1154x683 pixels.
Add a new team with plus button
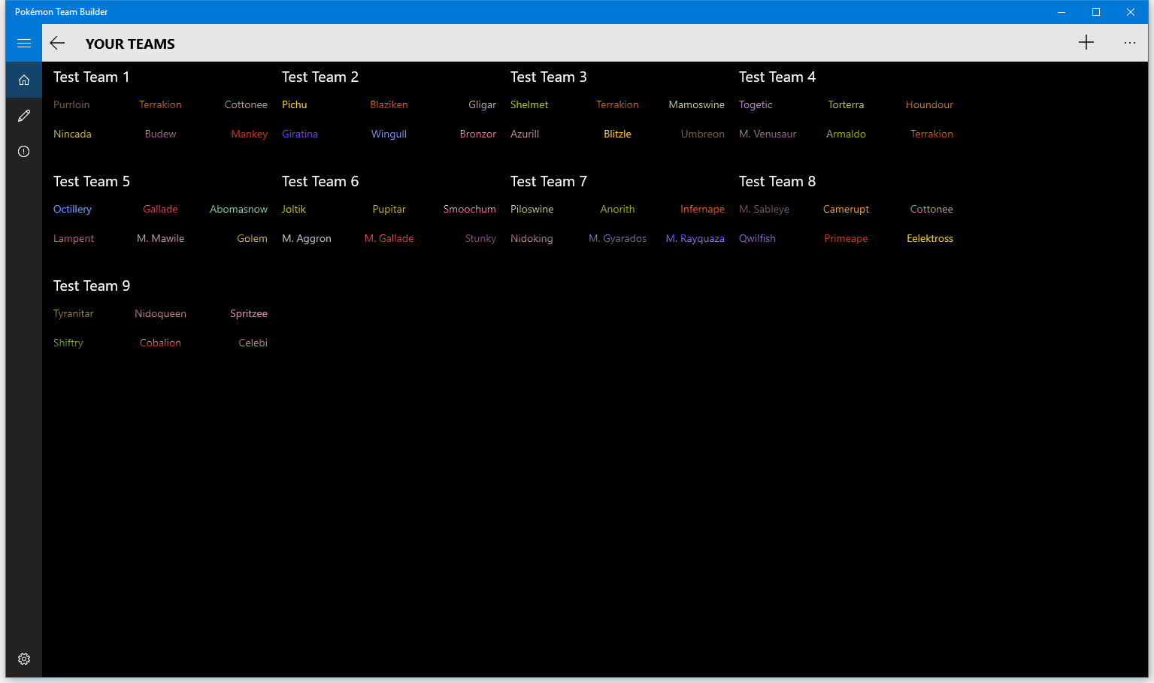click(1086, 43)
